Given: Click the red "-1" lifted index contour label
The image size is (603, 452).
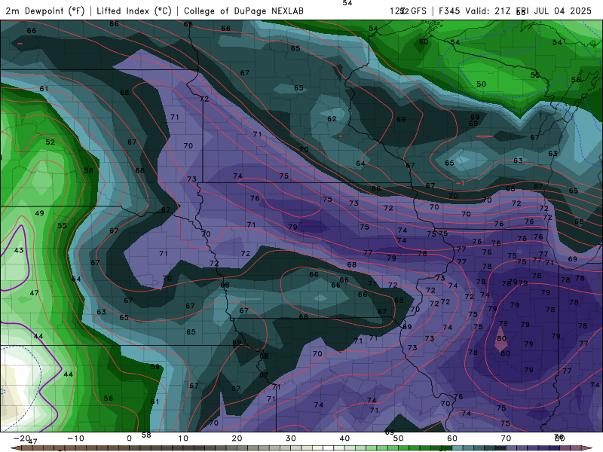Looking at the screenshot, I should pos(461,183).
